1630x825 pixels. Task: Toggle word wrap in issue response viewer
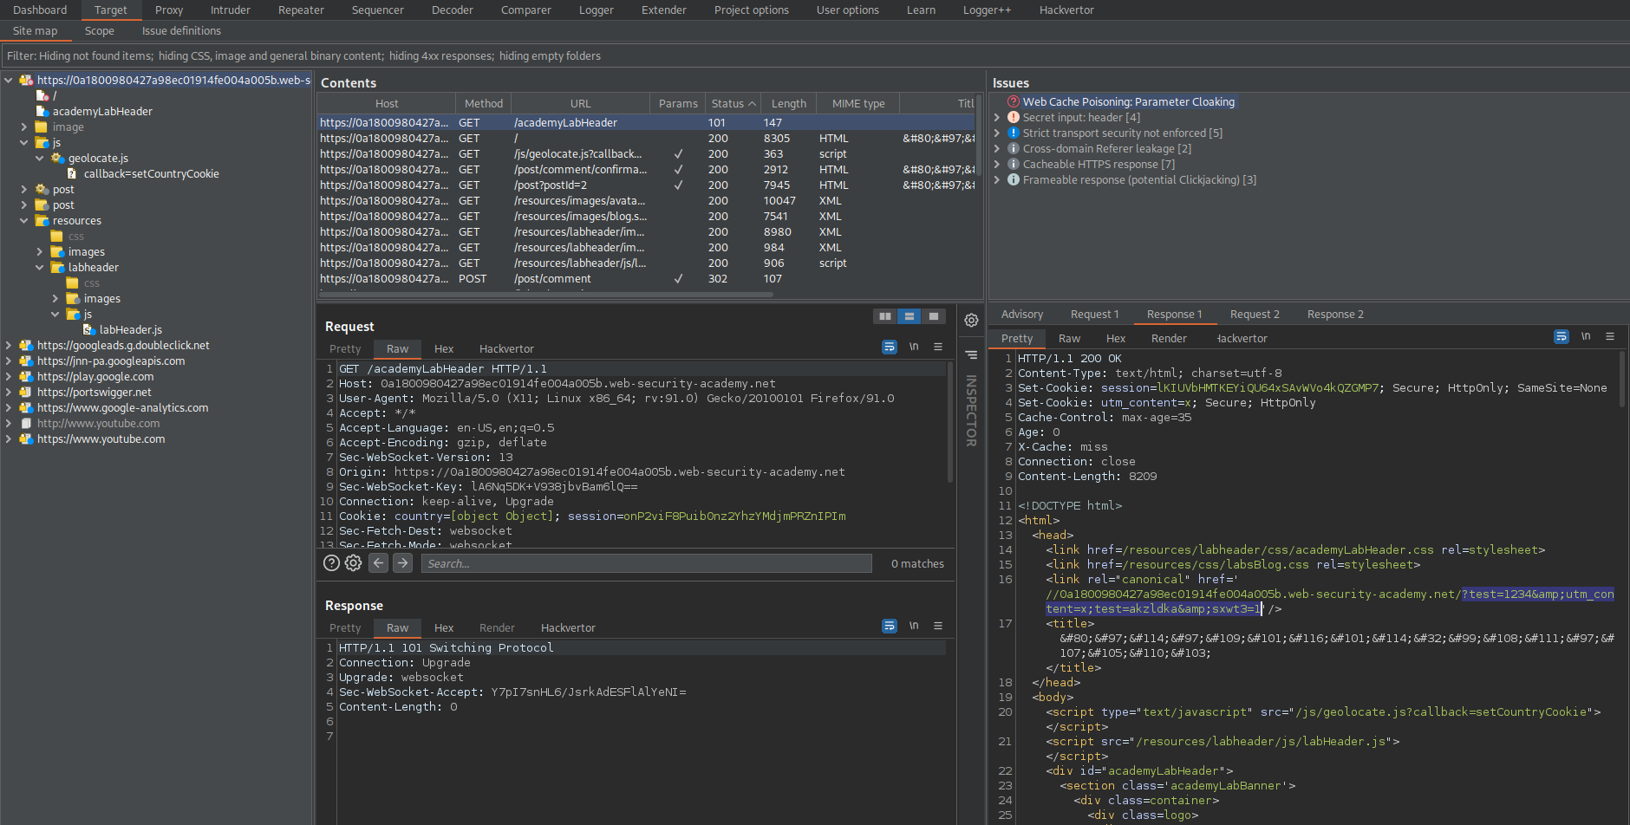pyautogui.click(x=1562, y=337)
